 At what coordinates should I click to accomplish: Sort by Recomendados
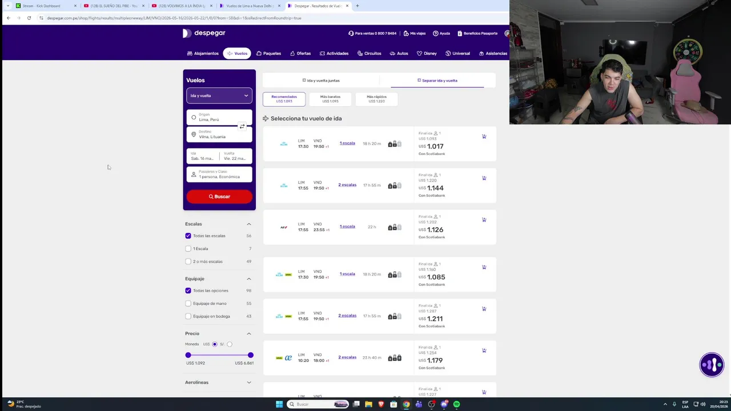[x=284, y=99]
